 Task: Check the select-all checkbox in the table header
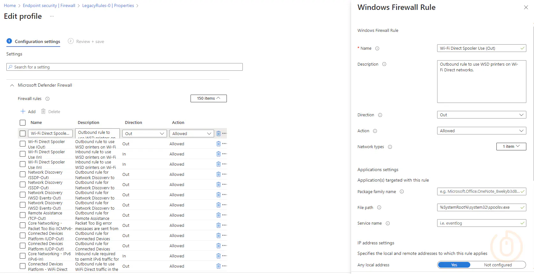(23, 123)
